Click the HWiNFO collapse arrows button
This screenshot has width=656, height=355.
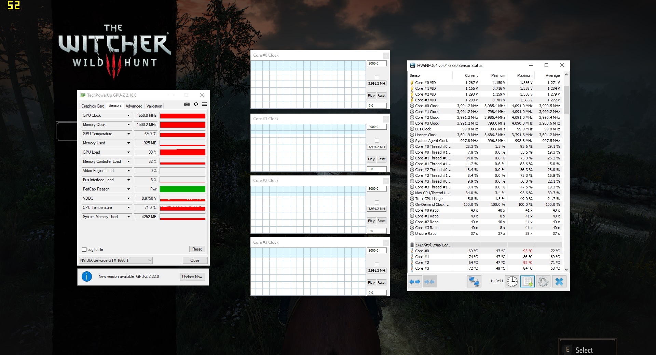pos(429,282)
